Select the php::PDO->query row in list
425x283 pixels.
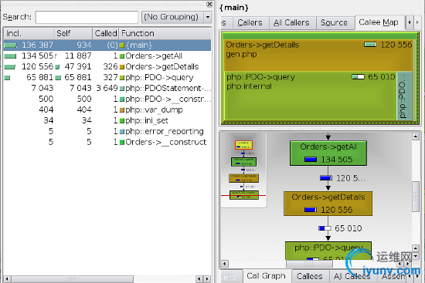pos(107,77)
